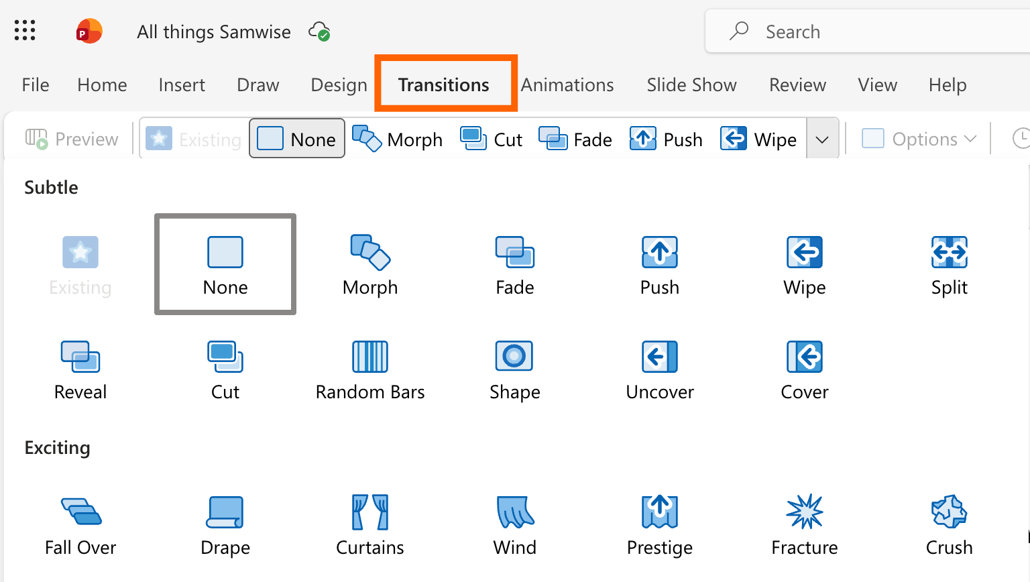Open the View tab
Viewport: 1030px width, 582px height.
point(877,85)
